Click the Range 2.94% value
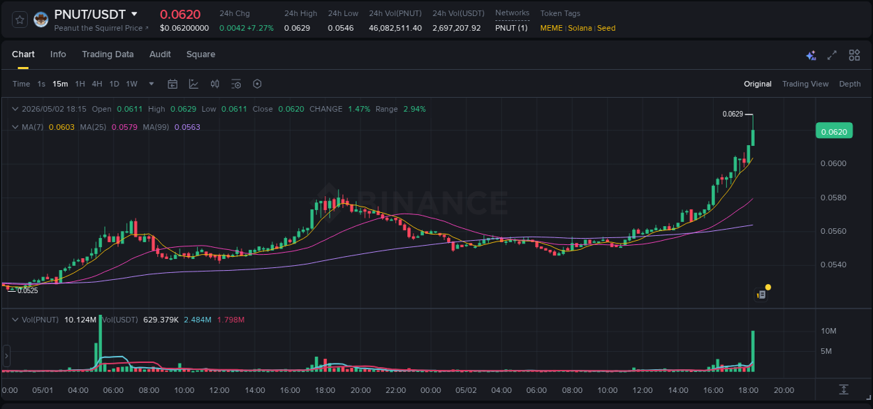 click(x=414, y=109)
